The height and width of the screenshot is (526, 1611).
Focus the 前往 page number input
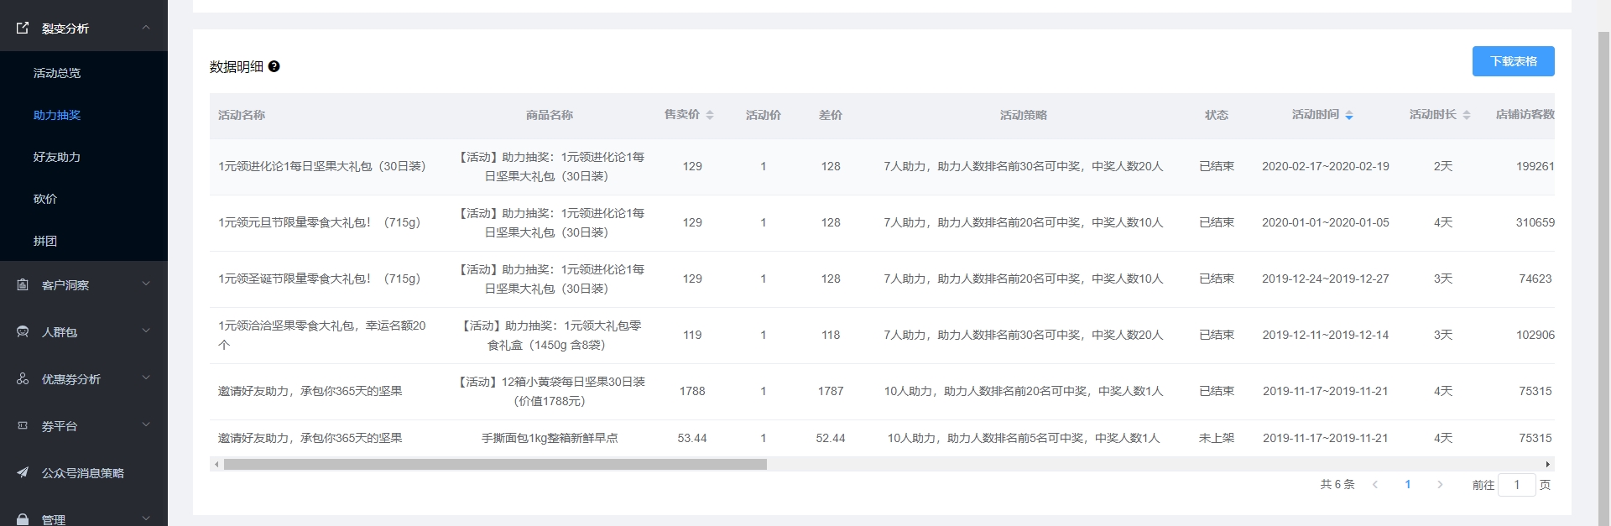point(1516,485)
